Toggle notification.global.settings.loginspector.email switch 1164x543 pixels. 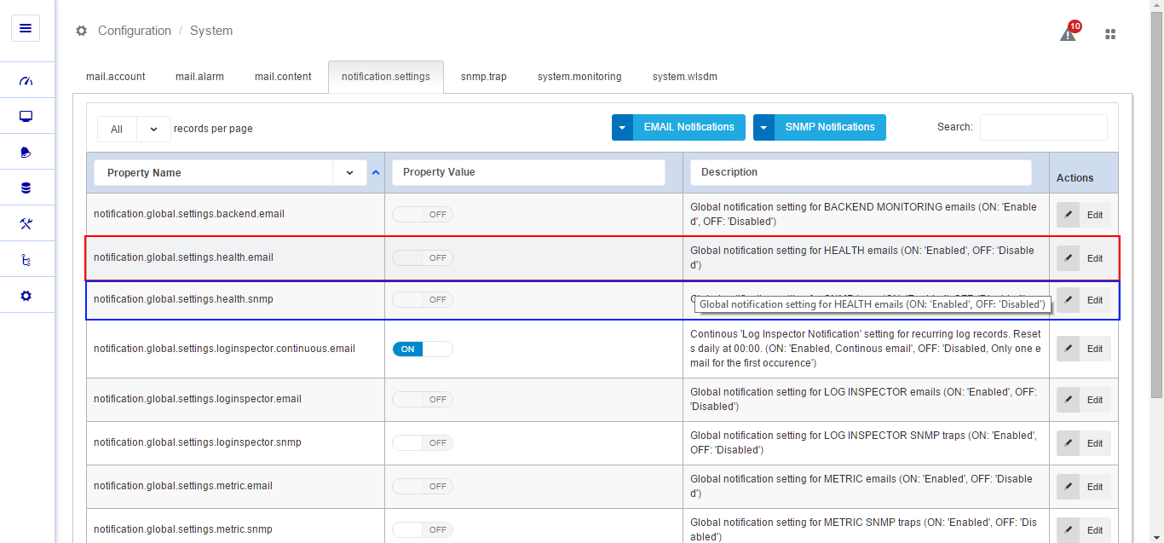pos(423,399)
